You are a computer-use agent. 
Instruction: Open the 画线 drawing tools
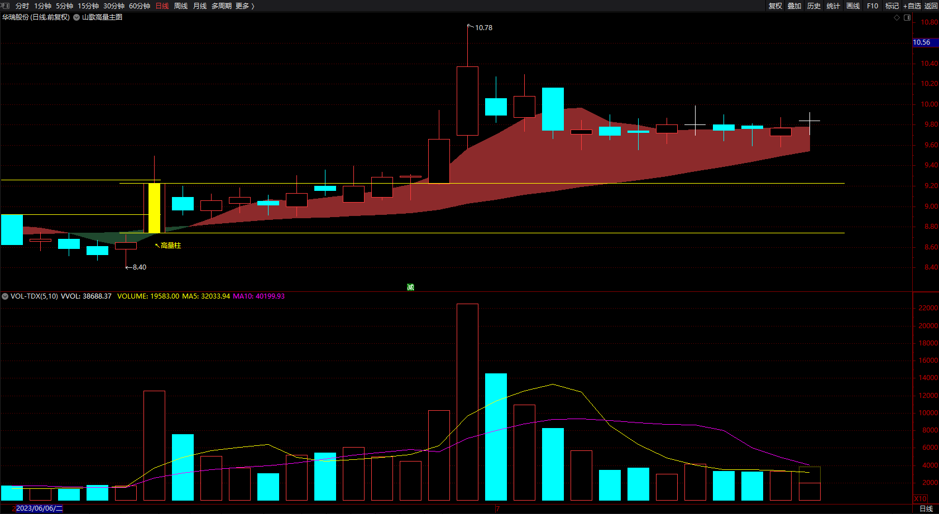pyautogui.click(x=853, y=6)
